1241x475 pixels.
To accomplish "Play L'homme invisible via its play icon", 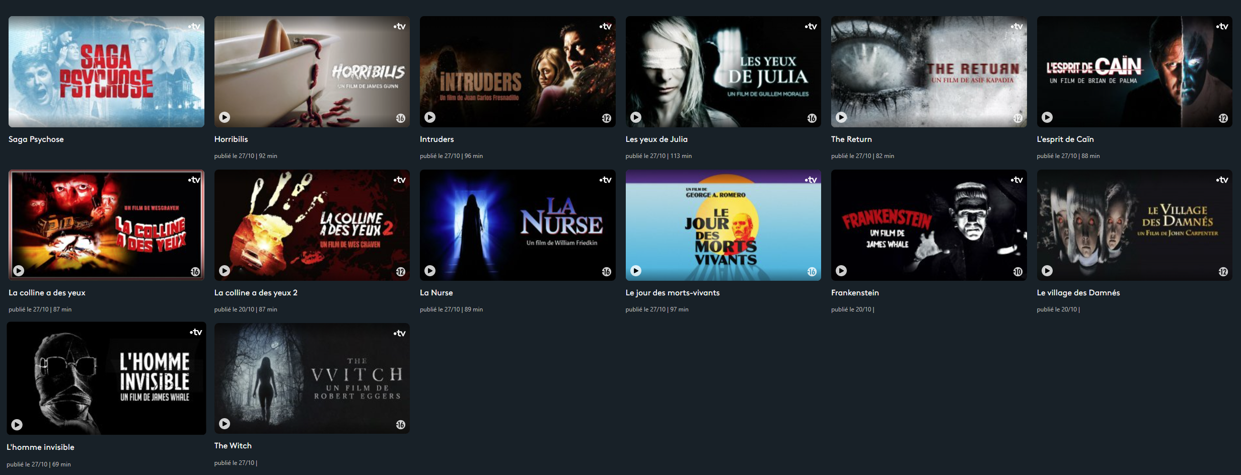I will (17, 425).
